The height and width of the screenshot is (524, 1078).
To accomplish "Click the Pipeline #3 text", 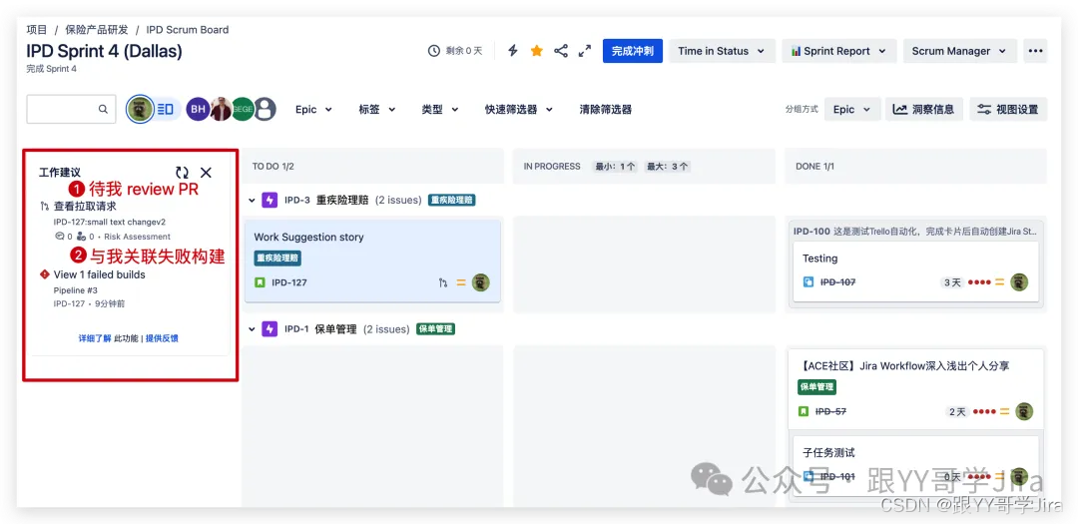I will [x=76, y=290].
